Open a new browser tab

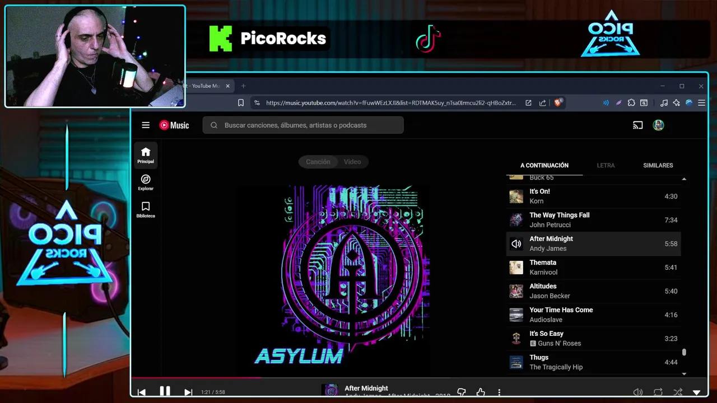coord(243,86)
